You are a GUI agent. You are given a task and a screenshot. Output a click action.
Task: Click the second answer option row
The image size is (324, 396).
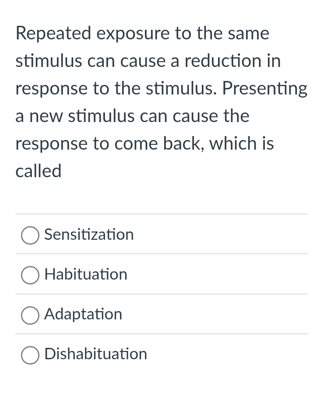(x=162, y=274)
